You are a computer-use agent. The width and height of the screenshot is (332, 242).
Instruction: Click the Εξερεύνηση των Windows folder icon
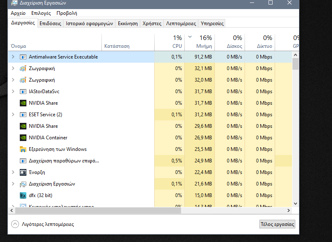[x=23, y=149]
